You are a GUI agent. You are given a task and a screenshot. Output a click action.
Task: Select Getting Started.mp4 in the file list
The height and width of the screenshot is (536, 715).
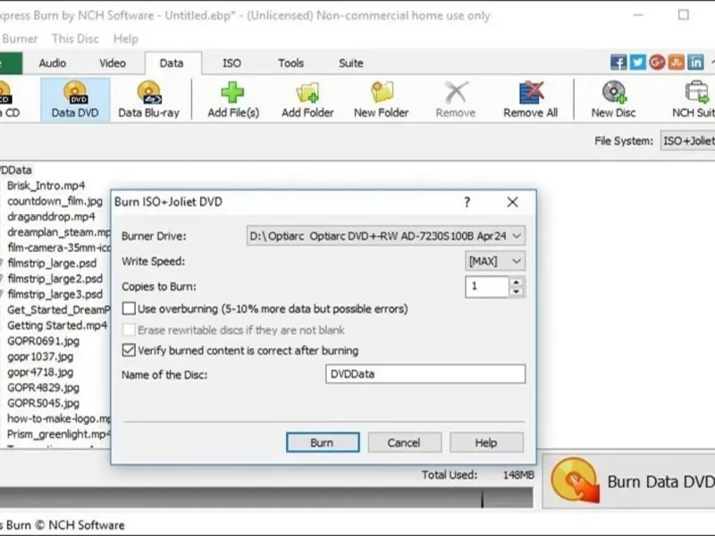[57, 325]
